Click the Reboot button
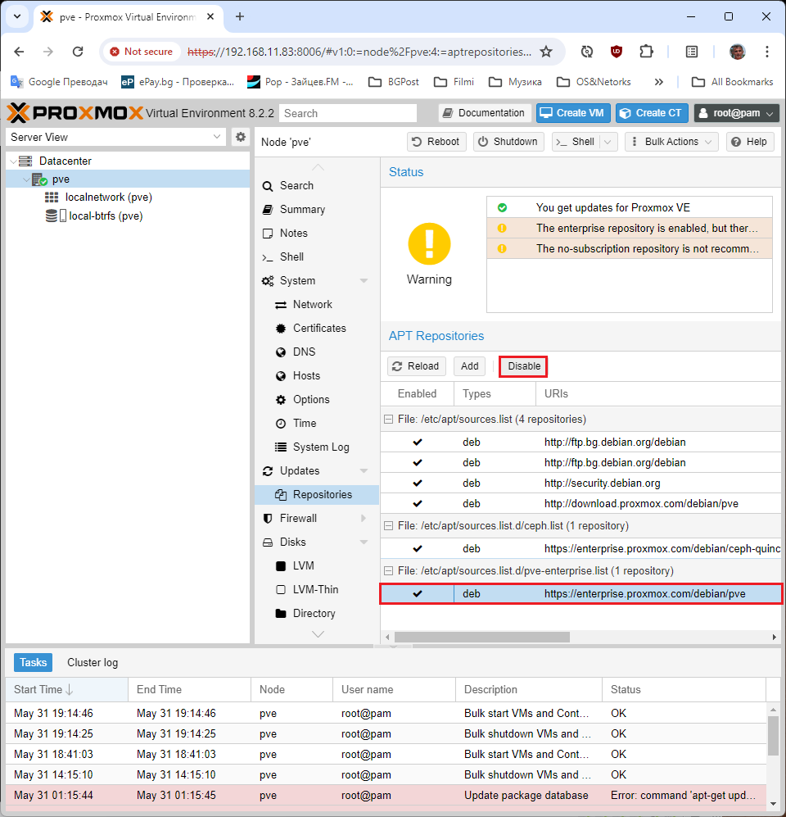786x817 pixels. click(436, 142)
